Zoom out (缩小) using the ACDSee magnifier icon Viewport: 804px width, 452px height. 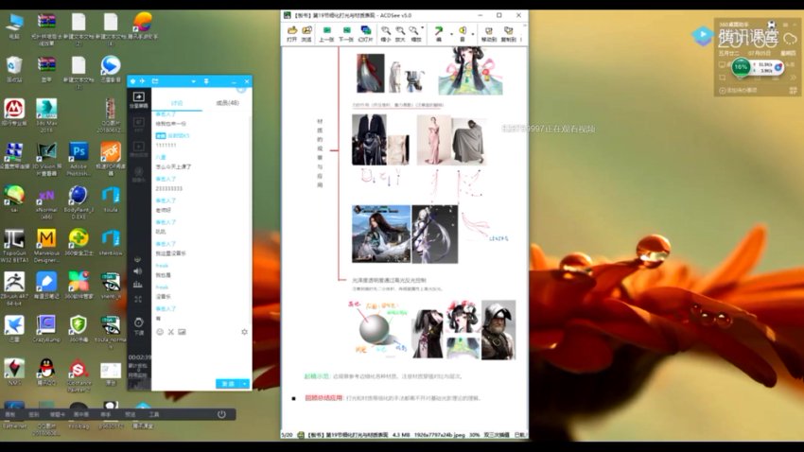(386, 33)
